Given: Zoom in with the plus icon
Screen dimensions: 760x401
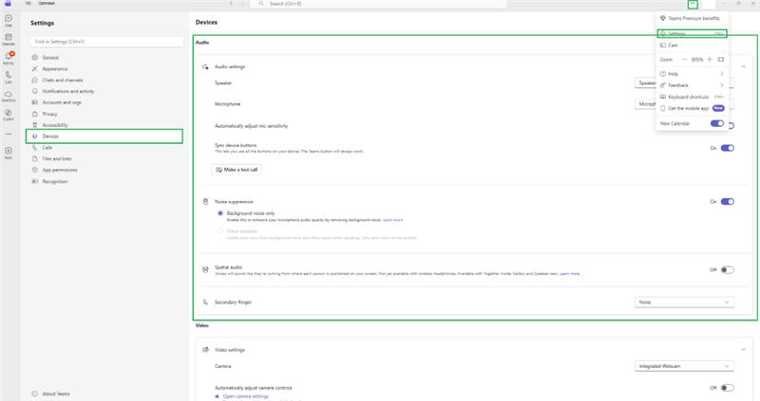Looking at the screenshot, I should [710, 60].
